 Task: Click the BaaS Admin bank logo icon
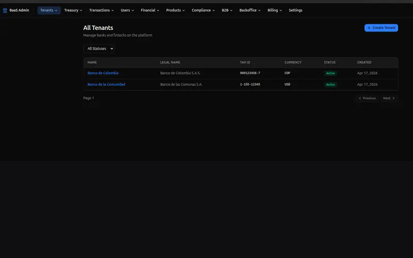[5, 10]
